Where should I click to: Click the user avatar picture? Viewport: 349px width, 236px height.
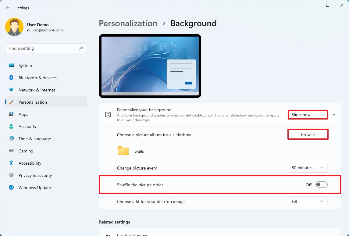coord(14,27)
